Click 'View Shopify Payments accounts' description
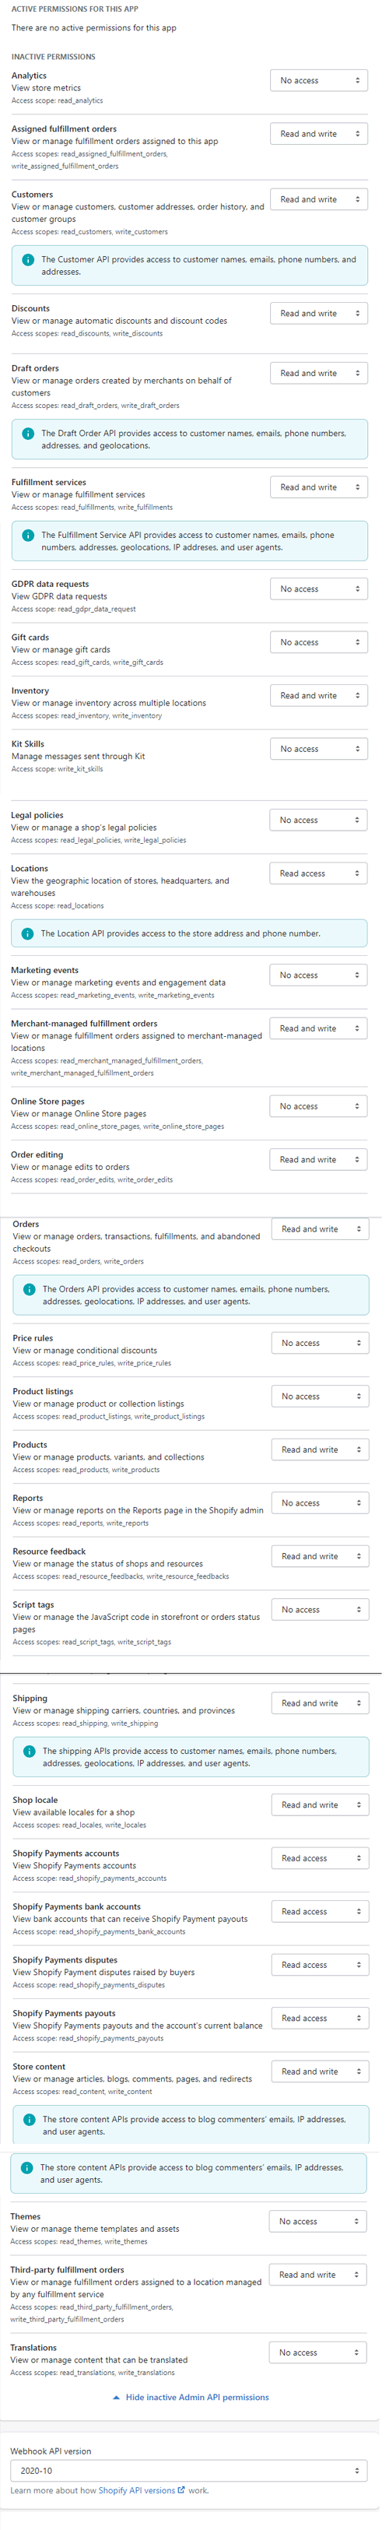Screen dimensions: 389x2530 [75, 1866]
